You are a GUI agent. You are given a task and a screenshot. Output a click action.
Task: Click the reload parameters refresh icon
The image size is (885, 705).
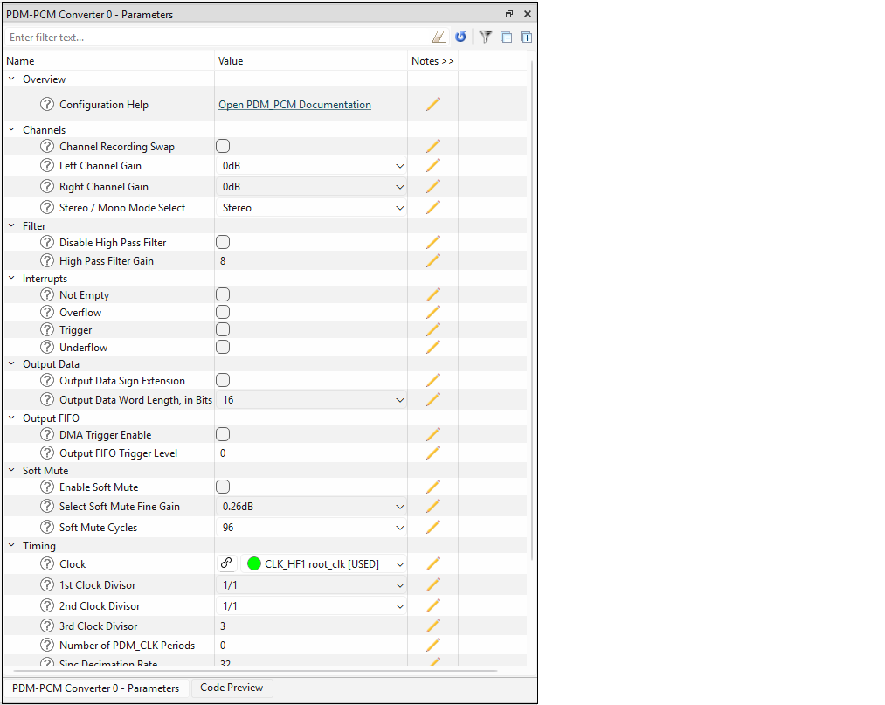pos(460,38)
